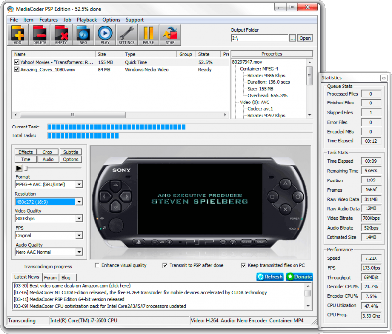Click the Output Folder path field
The image size is (392, 334).
click(259, 38)
